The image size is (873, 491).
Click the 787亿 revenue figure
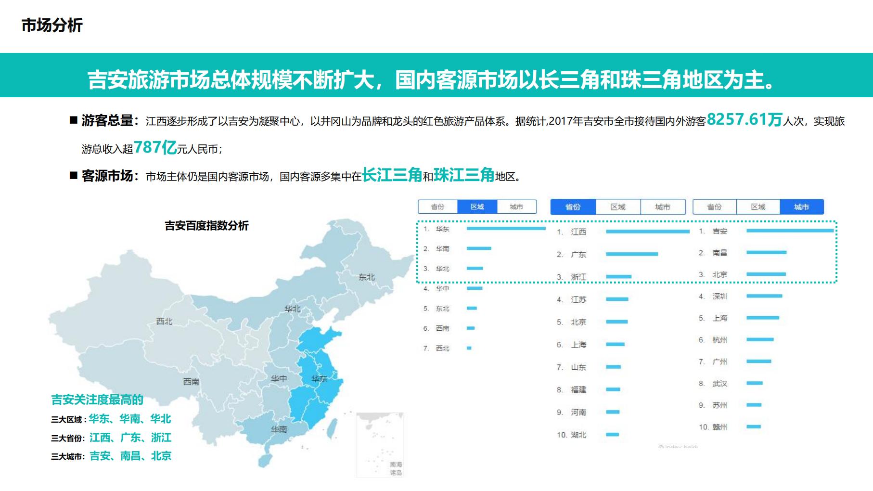(155, 147)
